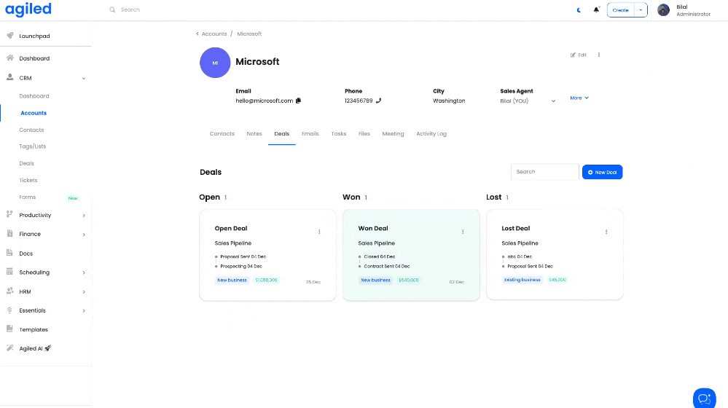Open the CRM Dashboard submenu item
The height and width of the screenshot is (408, 728).
(x=34, y=96)
